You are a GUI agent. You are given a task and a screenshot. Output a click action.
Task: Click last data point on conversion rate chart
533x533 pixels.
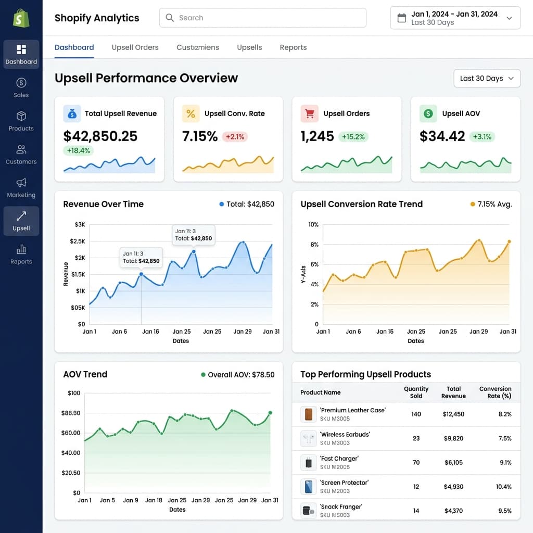click(x=509, y=242)
